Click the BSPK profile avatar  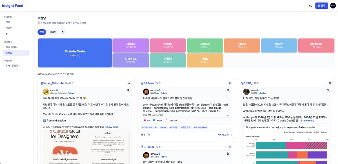246,92
